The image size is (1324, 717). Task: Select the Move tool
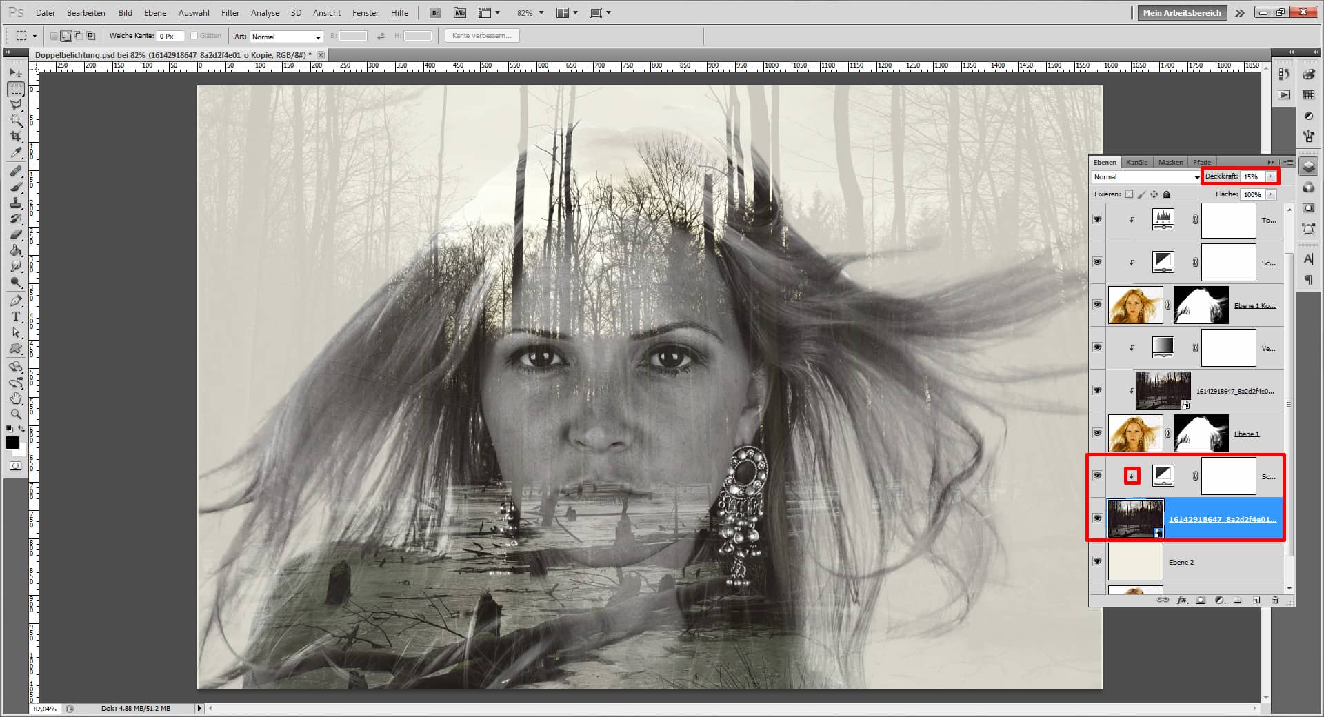(15, 73)
